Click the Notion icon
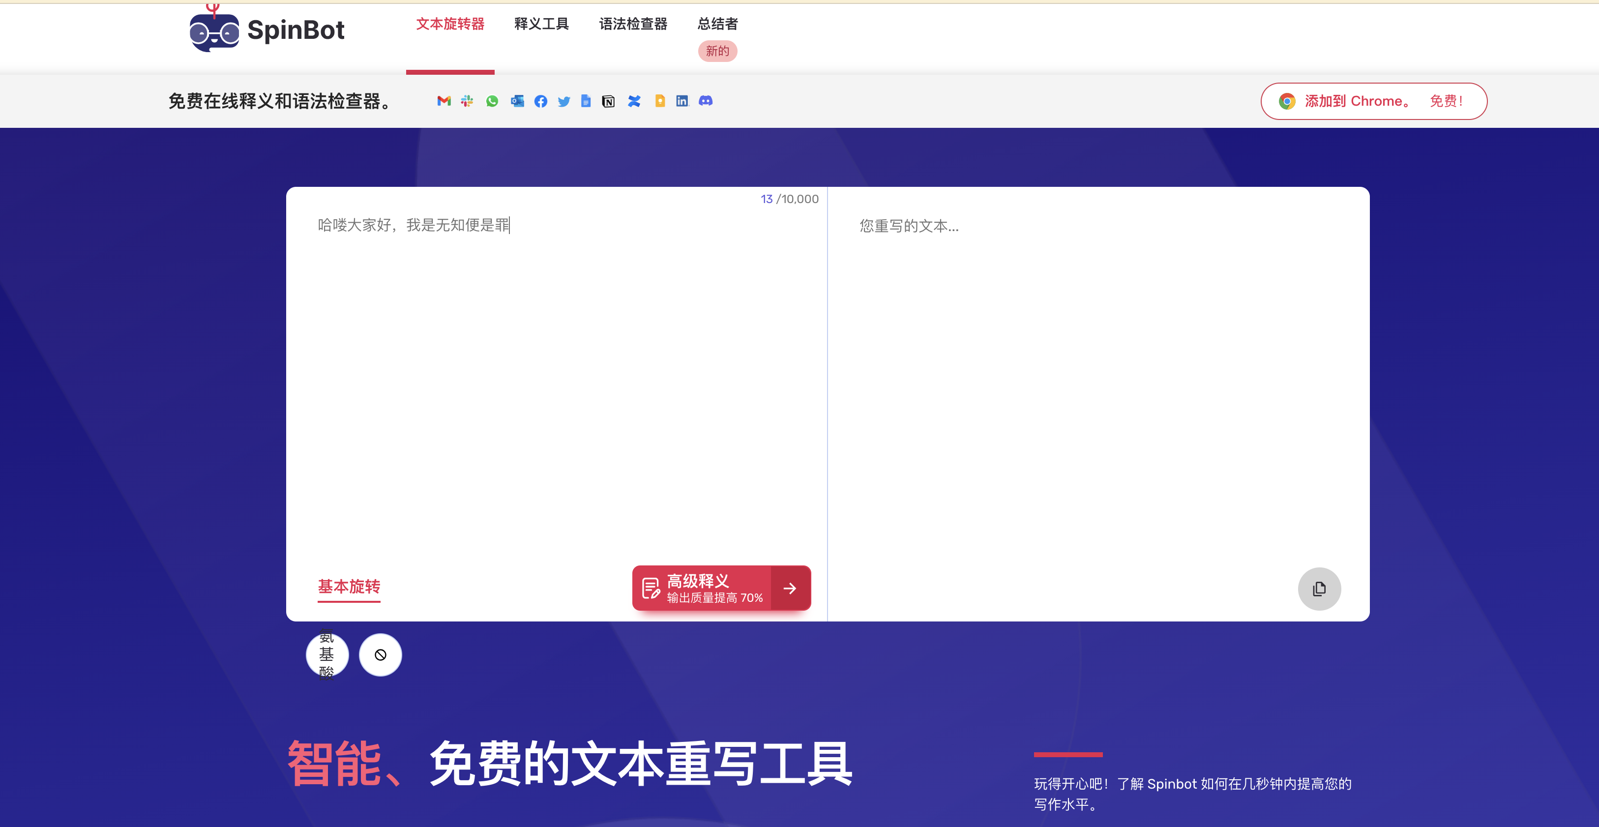 tap(608, 101)
